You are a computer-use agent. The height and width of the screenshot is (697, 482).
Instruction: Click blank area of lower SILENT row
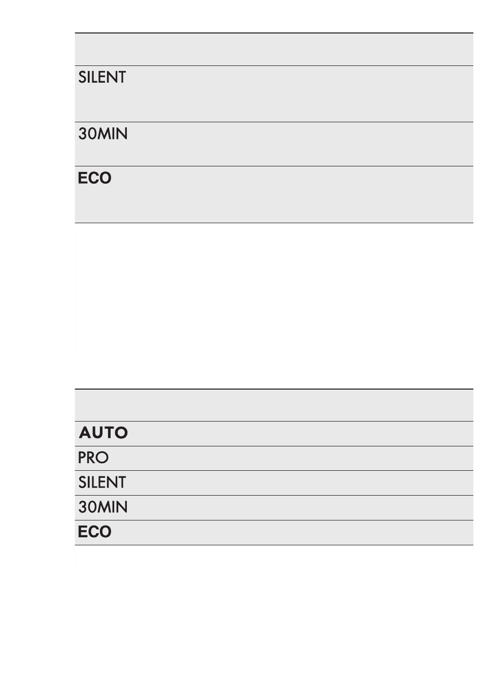(300, 483)
